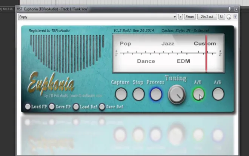Click the pin window icon
The image size is (249, 156).
pos(229,9)
